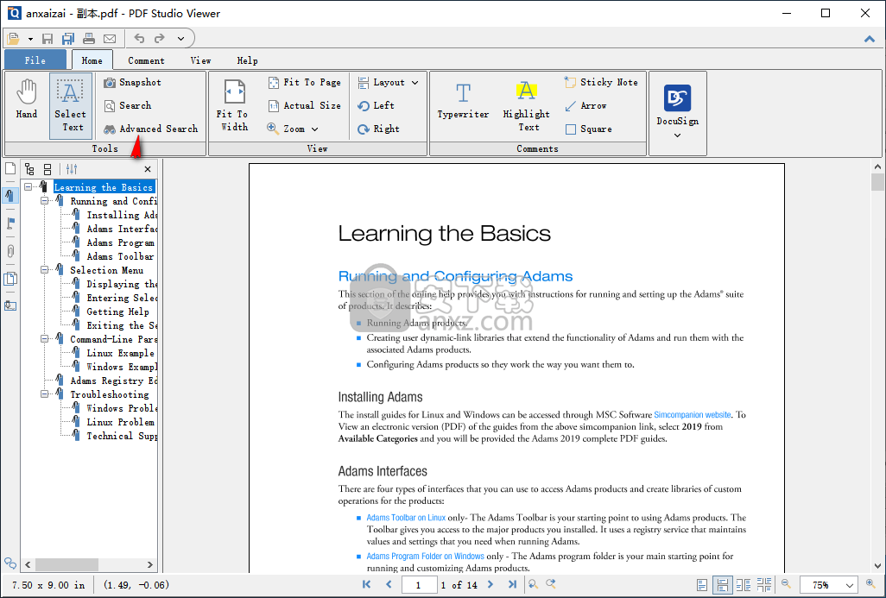Add a Sticky Note comment
886x598 pixels.
(601, 83)
